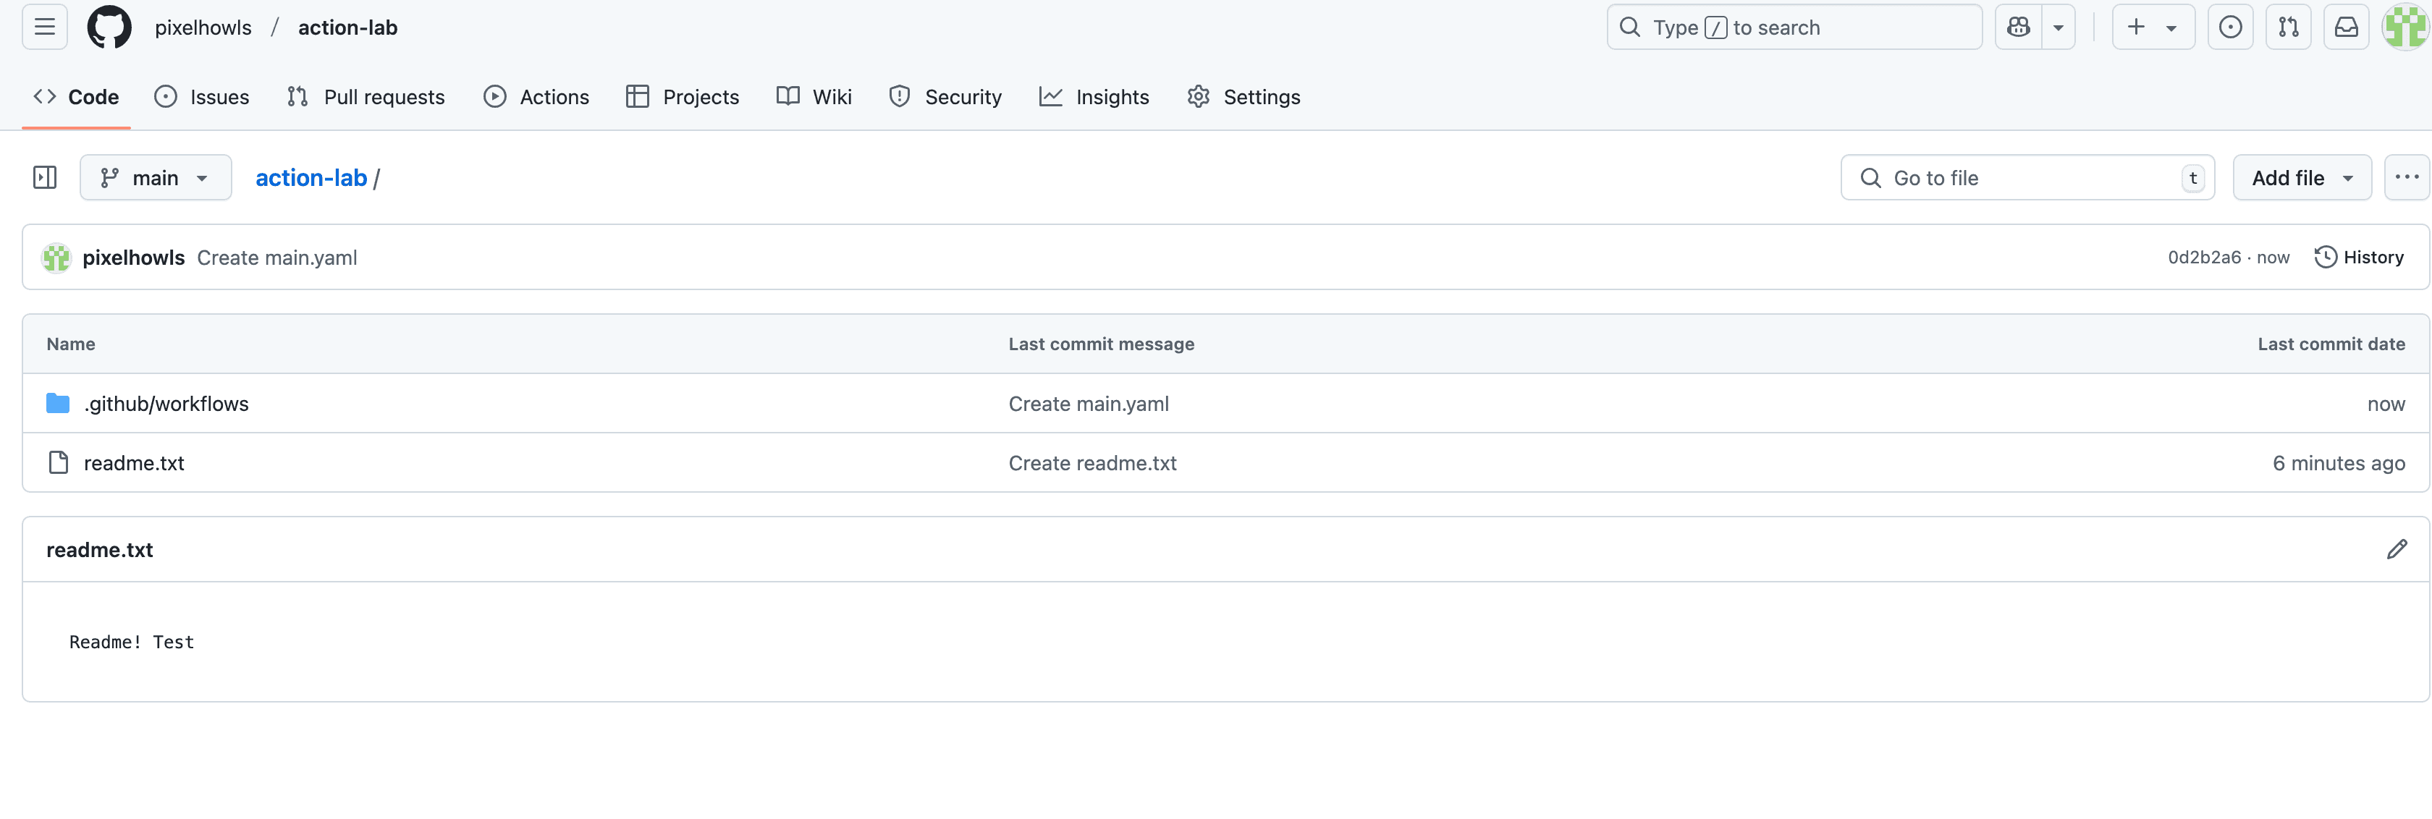Image resolution: width=2432 pixels, height=819 pixels.
Task: View commit History
Action: [2358, 258]
